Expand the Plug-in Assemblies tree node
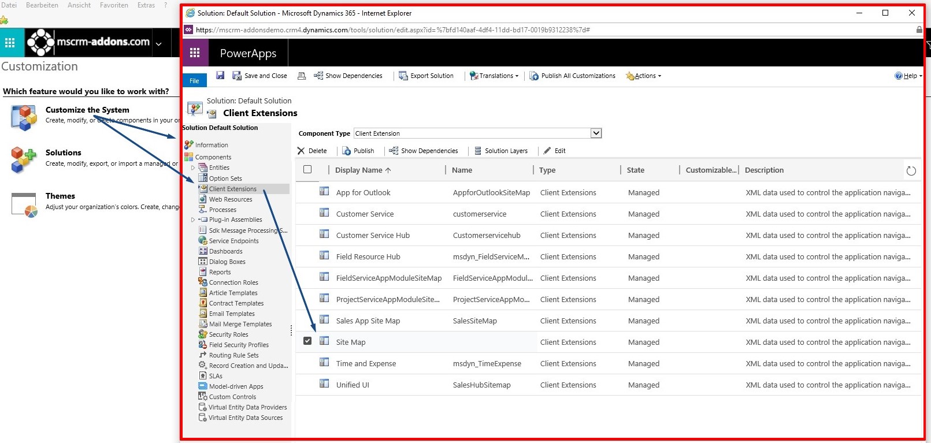 tap(193, 219)
